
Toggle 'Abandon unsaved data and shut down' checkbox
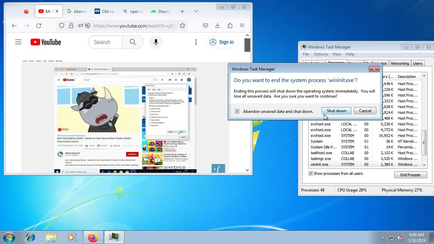237,111
